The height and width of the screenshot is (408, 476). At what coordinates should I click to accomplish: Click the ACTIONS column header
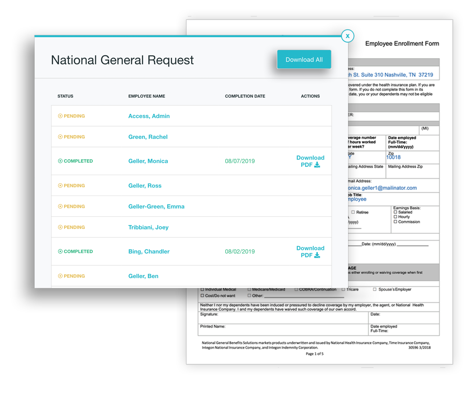(x=310, y=96)
